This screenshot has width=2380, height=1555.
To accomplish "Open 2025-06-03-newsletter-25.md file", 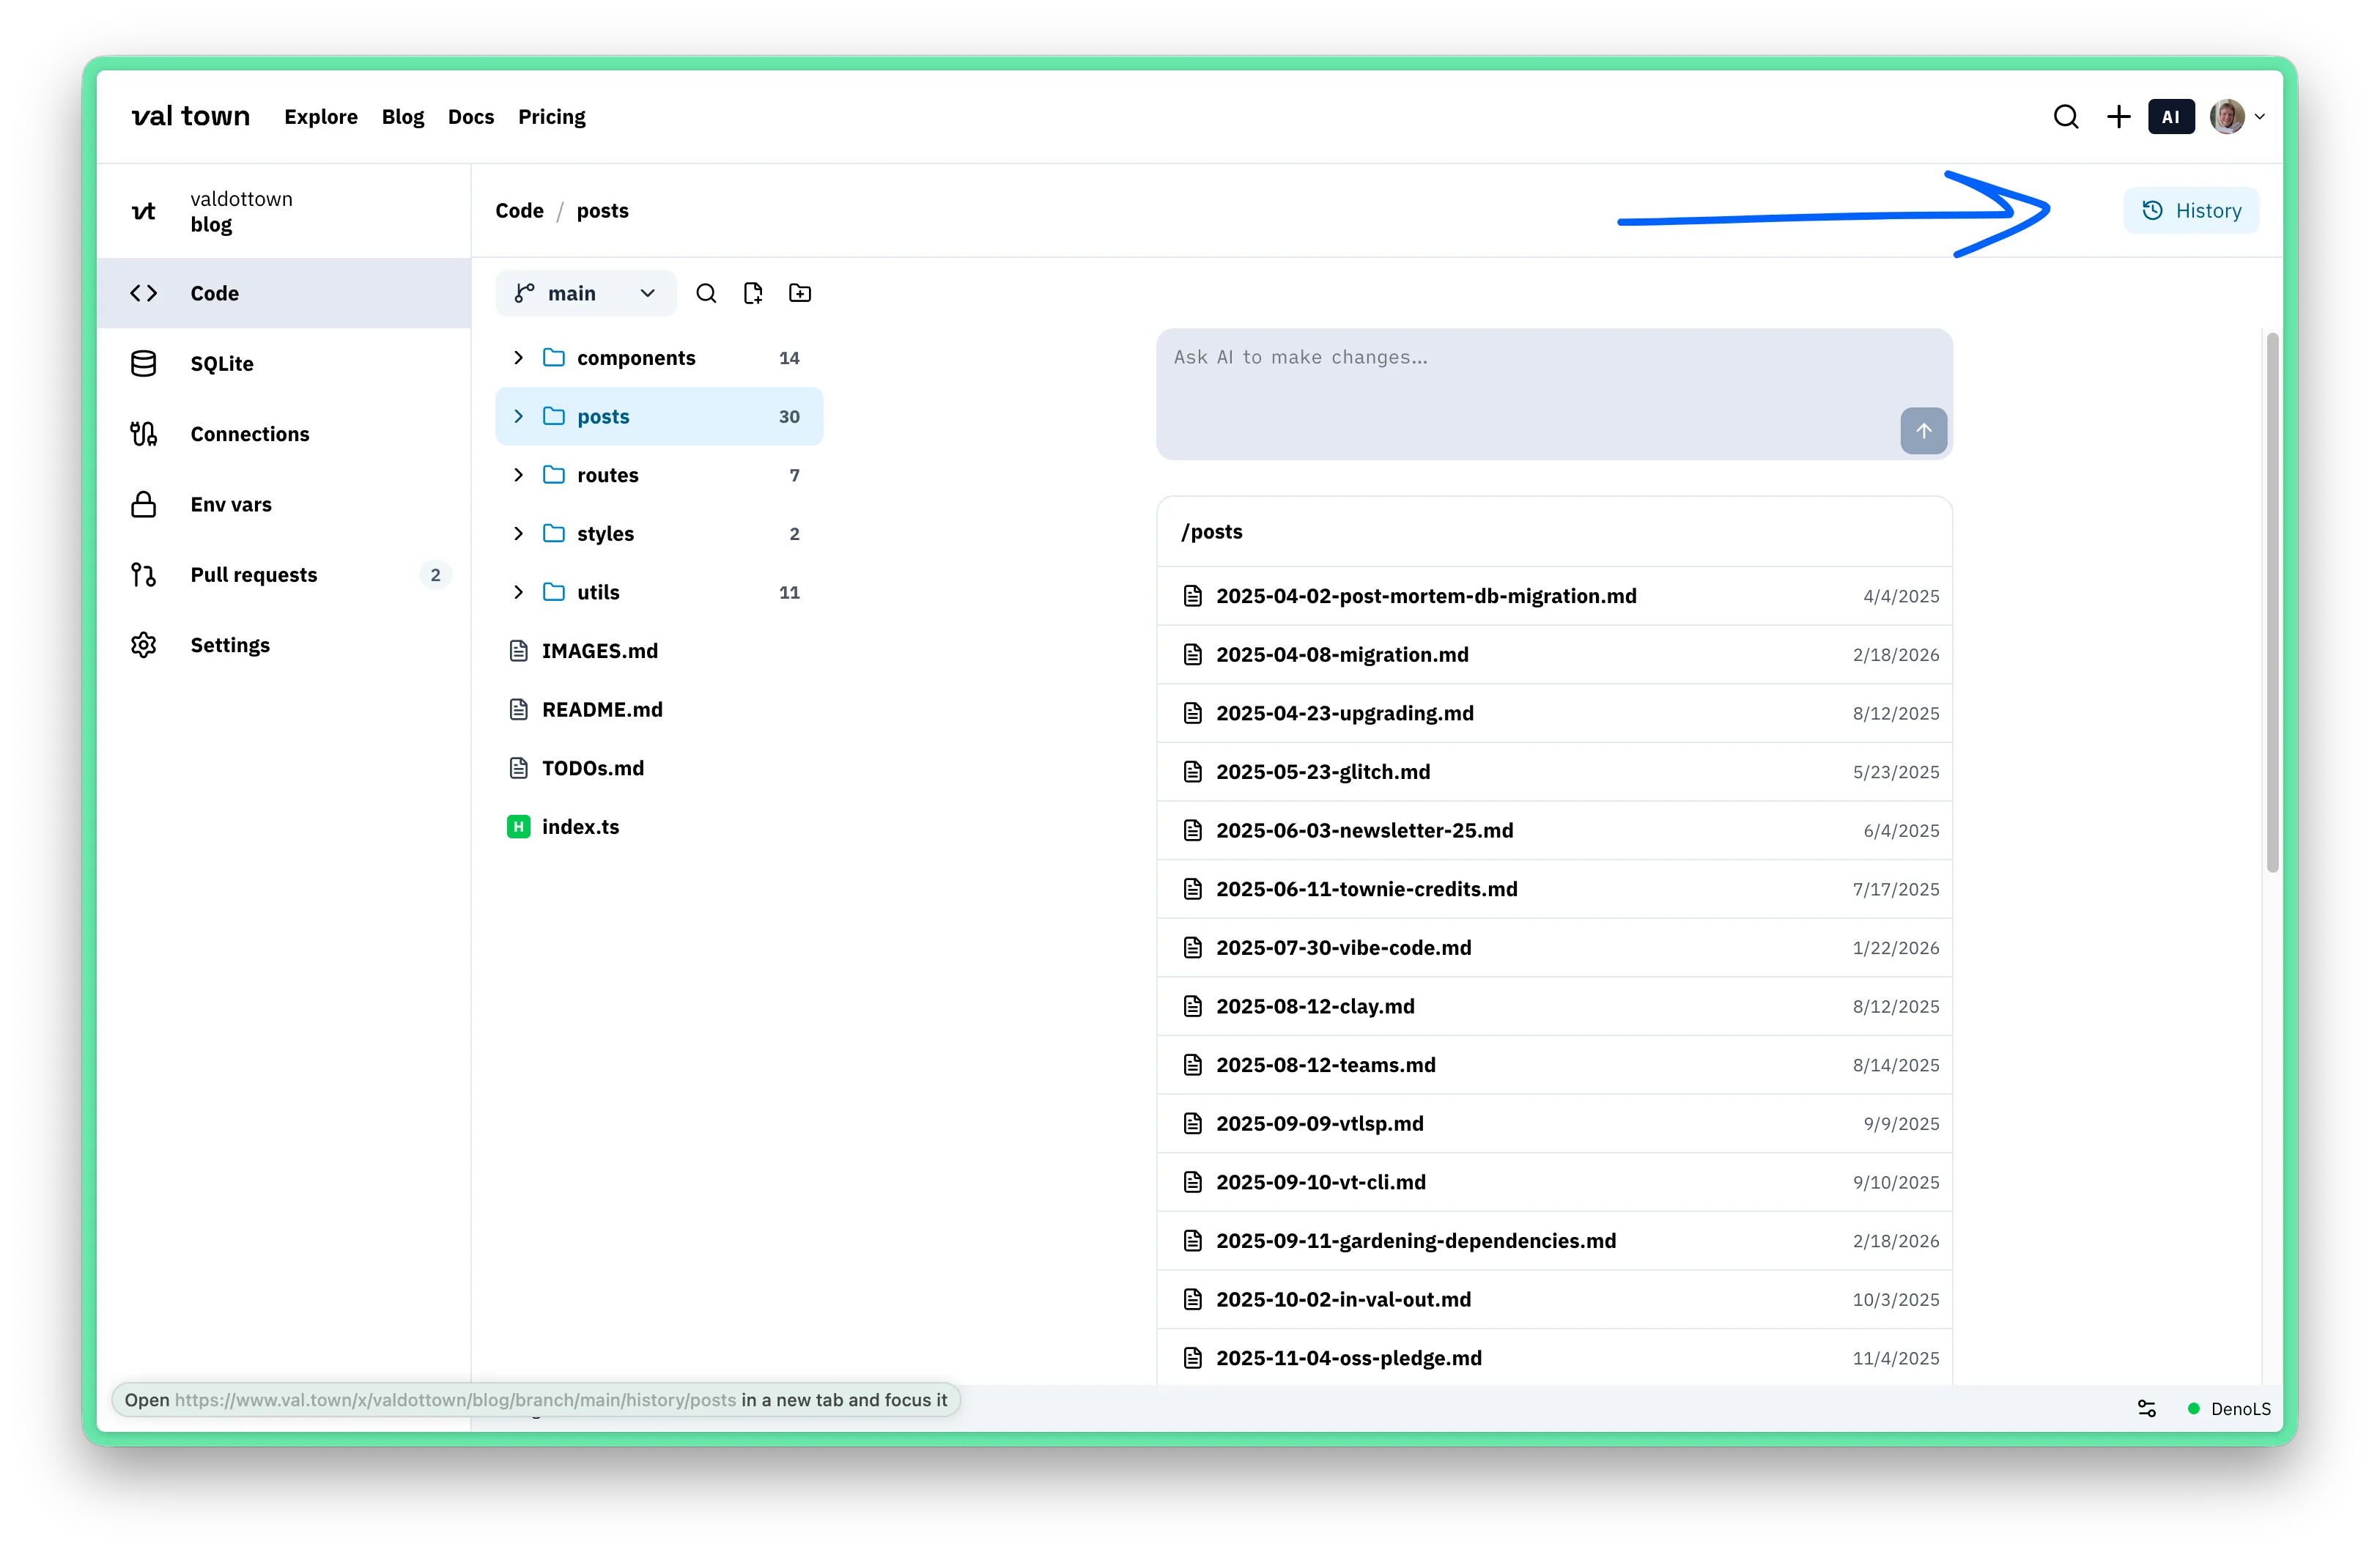I will (1554, 831).
